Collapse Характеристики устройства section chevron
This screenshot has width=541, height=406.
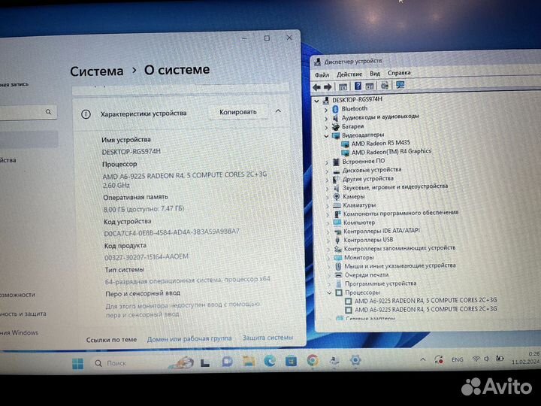tap(278, 111)
